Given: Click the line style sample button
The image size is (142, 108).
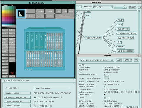Looking at the screenshot, I should (31, 11).
